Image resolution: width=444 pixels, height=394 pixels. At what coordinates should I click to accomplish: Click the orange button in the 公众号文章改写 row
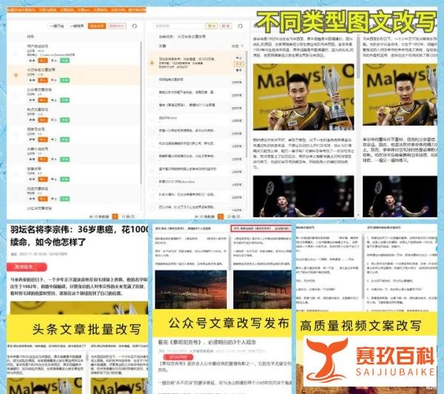(43, 100)
